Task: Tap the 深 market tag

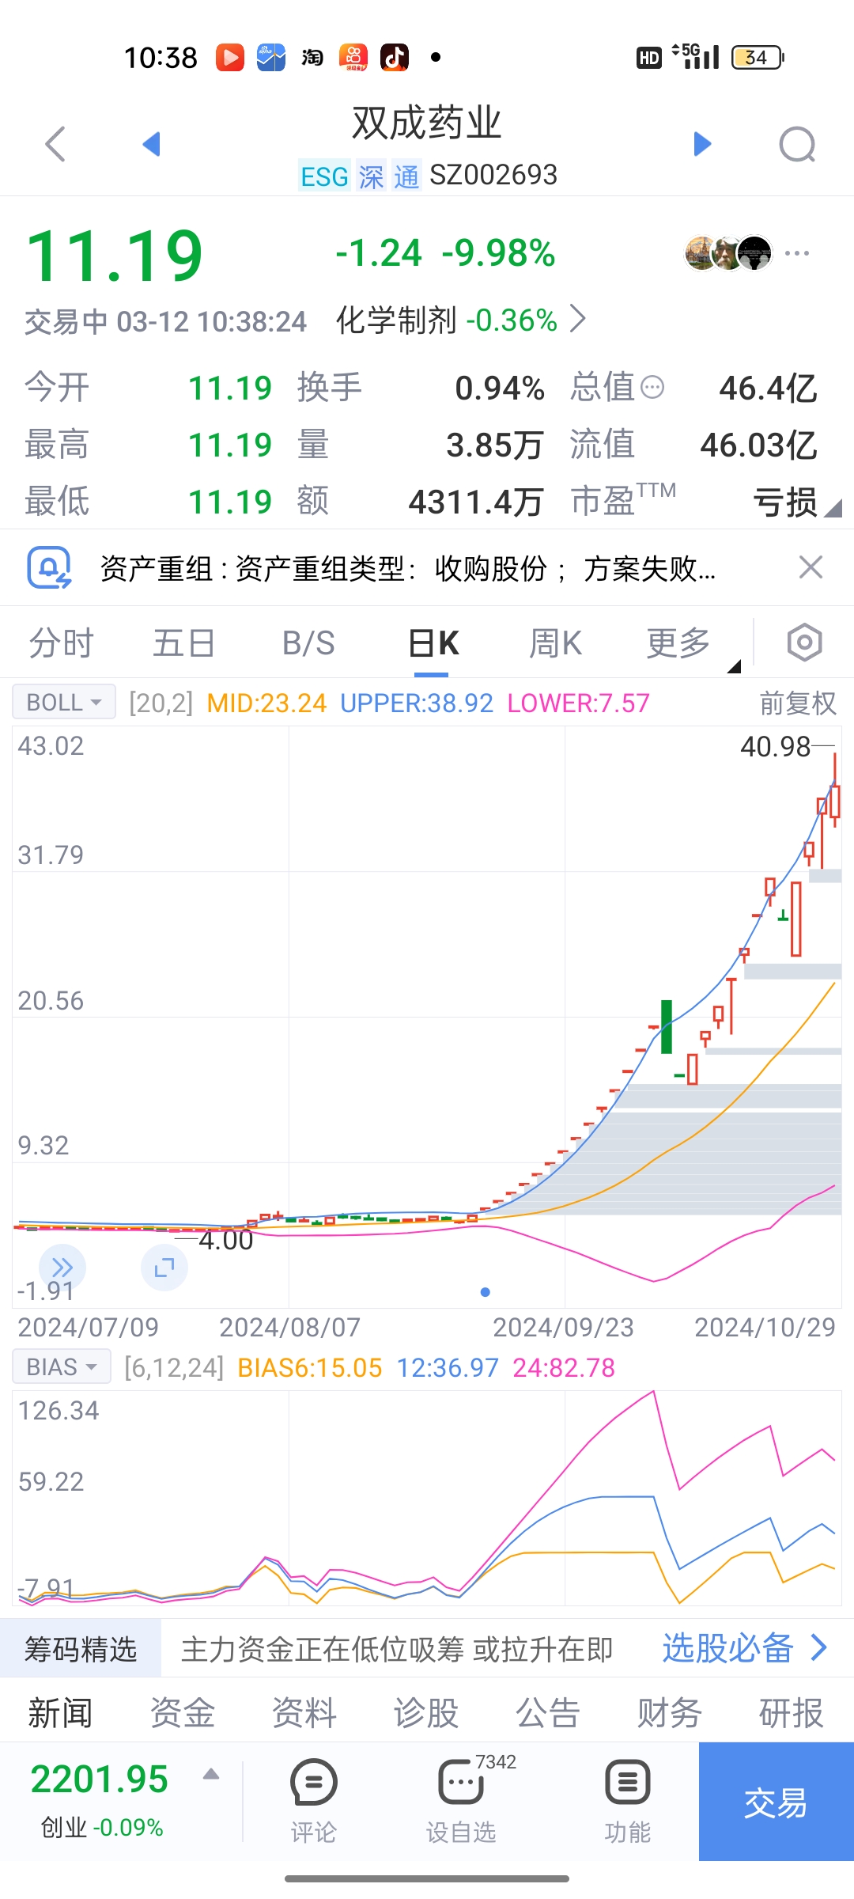Action: coord(371,176)
